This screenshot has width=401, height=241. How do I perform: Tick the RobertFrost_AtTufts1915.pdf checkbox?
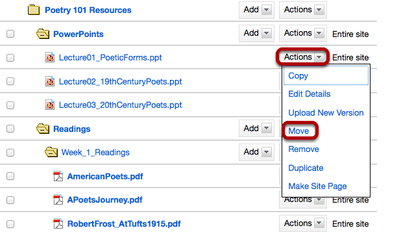10,224
